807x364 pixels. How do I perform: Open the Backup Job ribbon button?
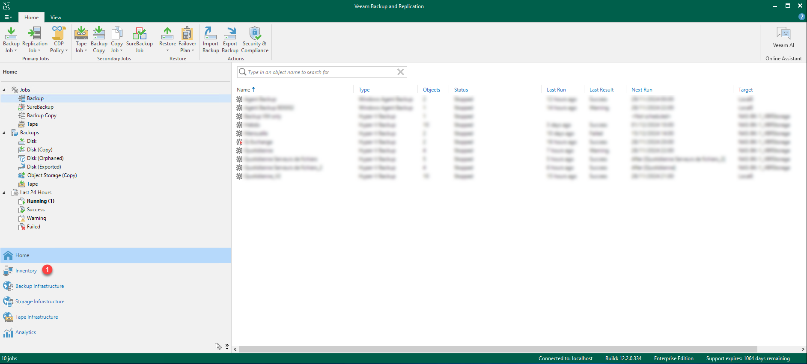11,40
